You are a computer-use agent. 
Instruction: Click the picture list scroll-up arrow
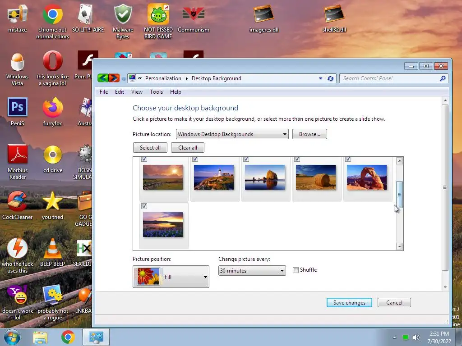point(400,161)
